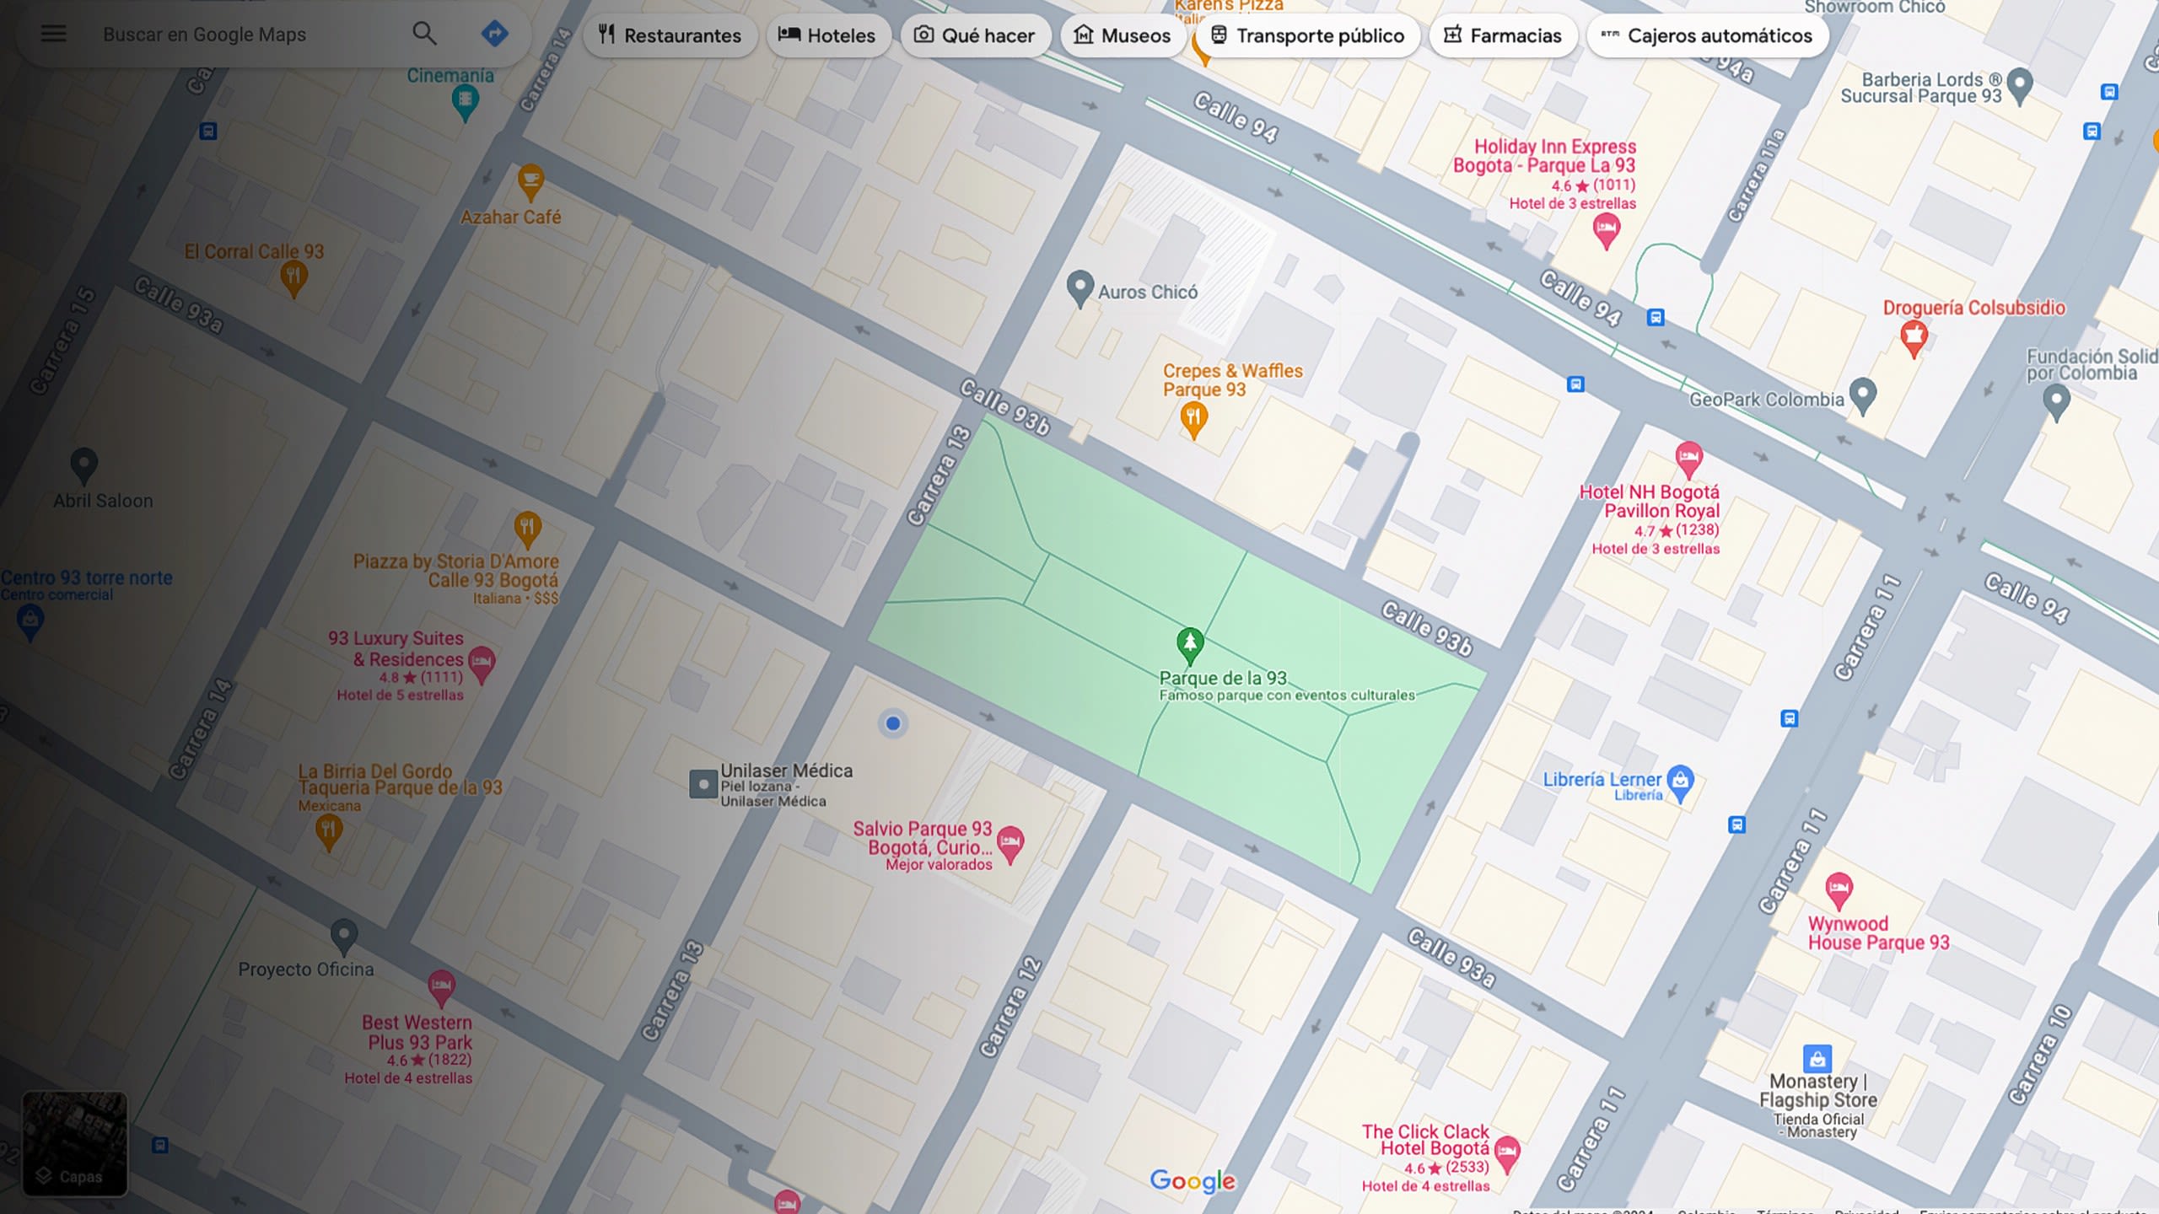Click the Abril Saloon location pin
Image resolution: width=2159 pixels, height=1214 pixels.
point(83,465)
